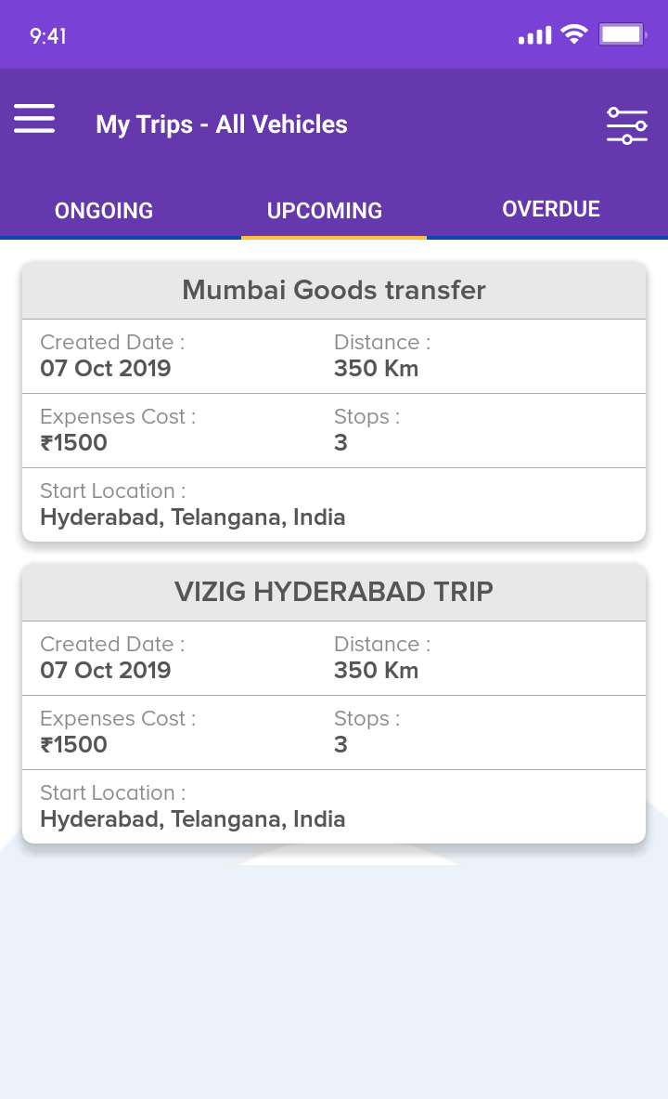Tap the battery indicator icon
The height and width of the screenshot is (1099, 668).
623,35
